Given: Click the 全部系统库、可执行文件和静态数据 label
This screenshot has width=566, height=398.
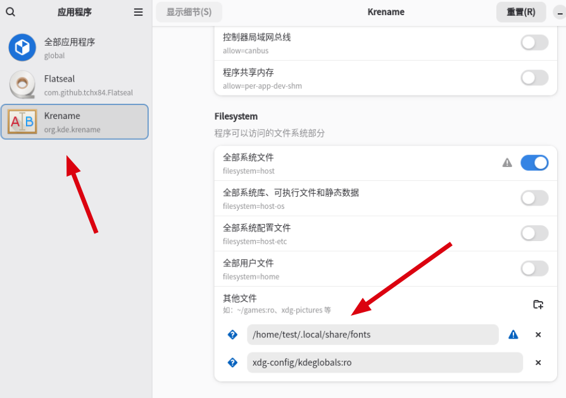Looking at the screenshot, I should point(291,193).
